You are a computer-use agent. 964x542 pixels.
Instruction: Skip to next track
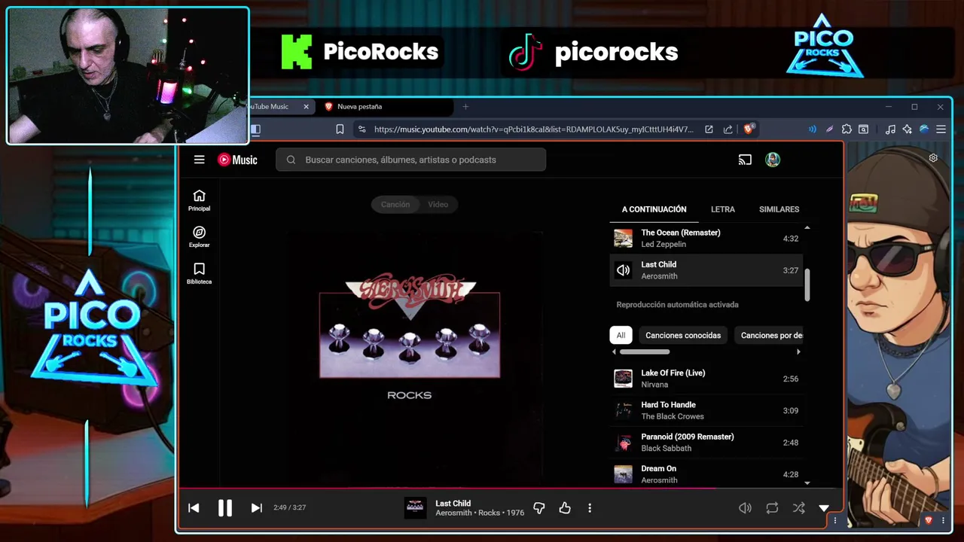[x=256, y=508]
